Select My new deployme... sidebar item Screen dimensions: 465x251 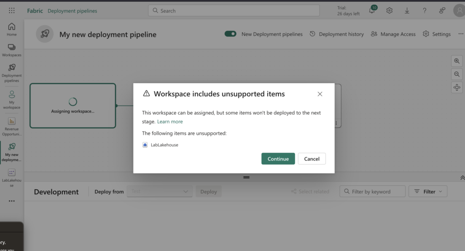pos(11,153)
